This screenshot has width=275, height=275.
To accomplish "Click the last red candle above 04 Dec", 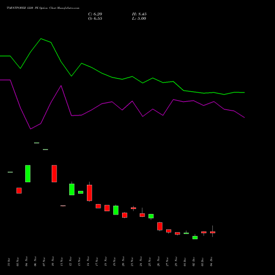I will tap(213, 232).
